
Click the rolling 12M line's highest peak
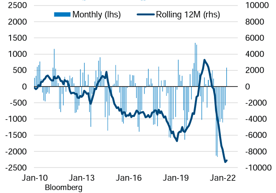click(x=204, y=60)
